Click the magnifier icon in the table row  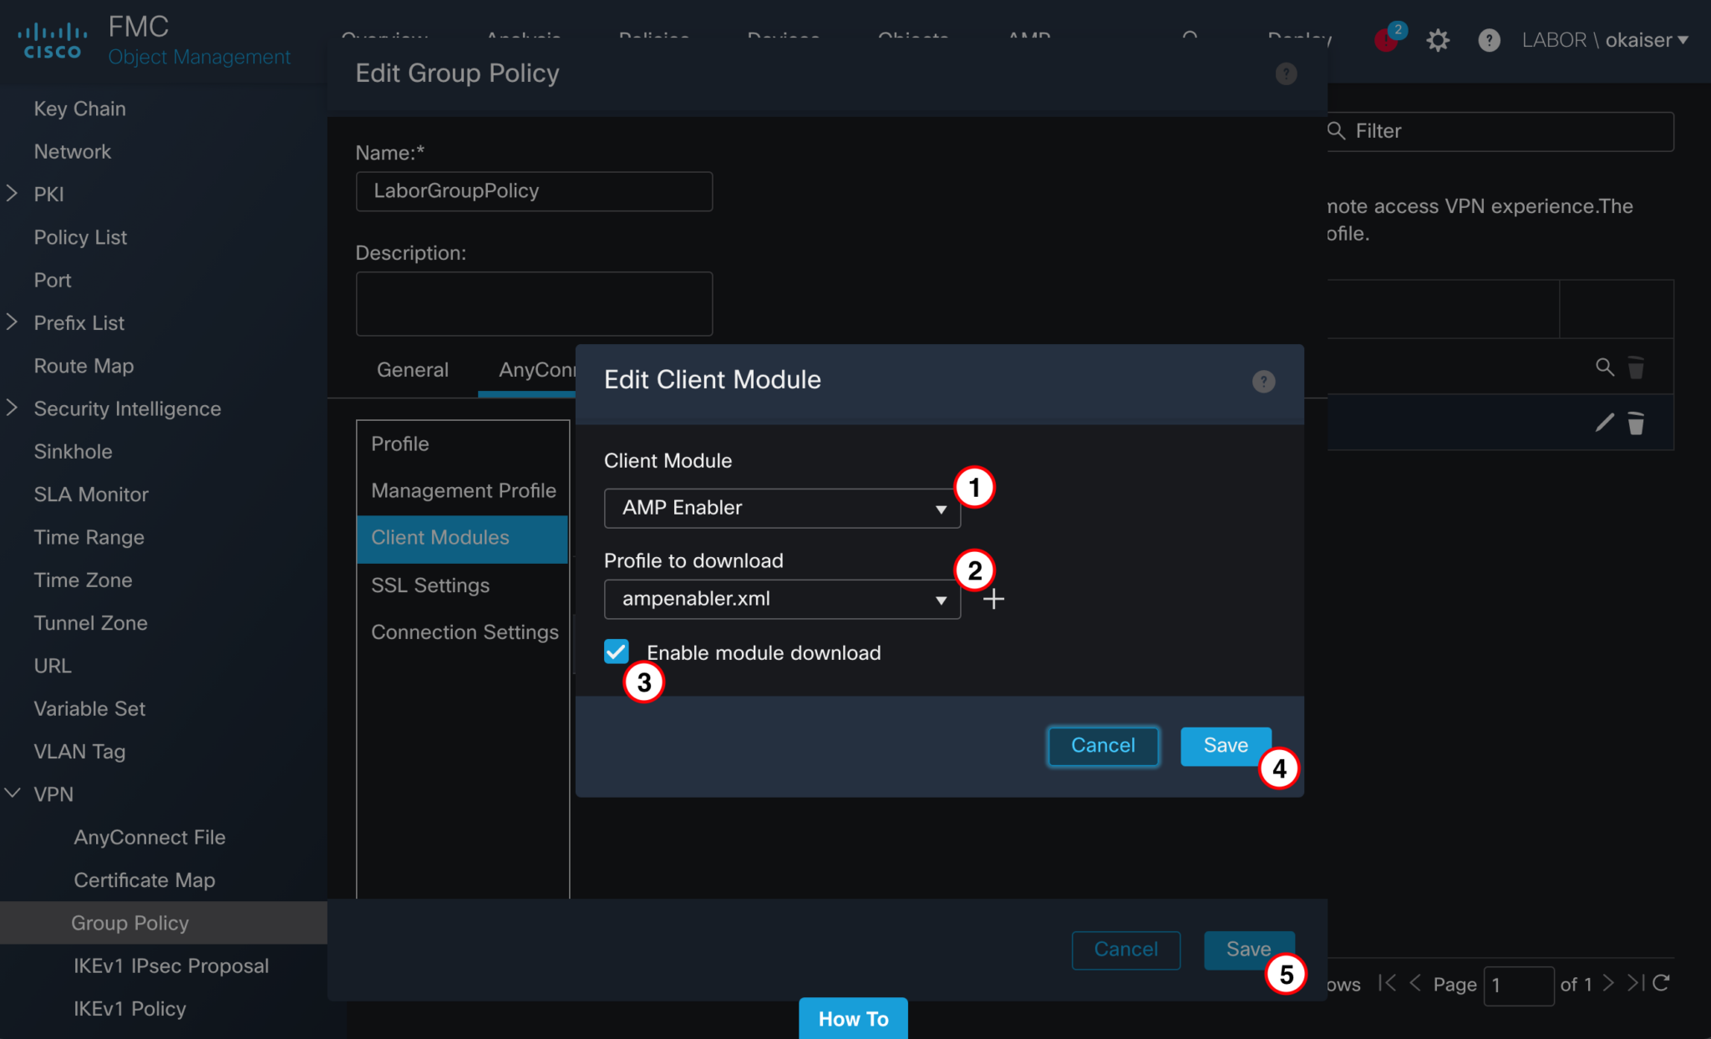(x=1605, y=367)
